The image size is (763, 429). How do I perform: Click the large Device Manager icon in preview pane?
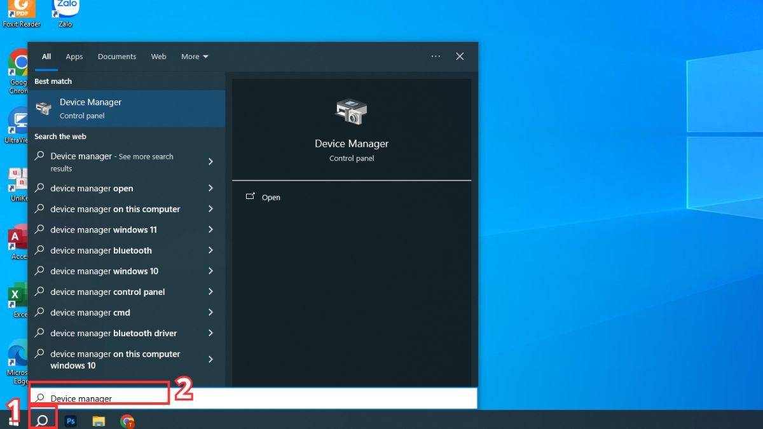coord(351,112)
